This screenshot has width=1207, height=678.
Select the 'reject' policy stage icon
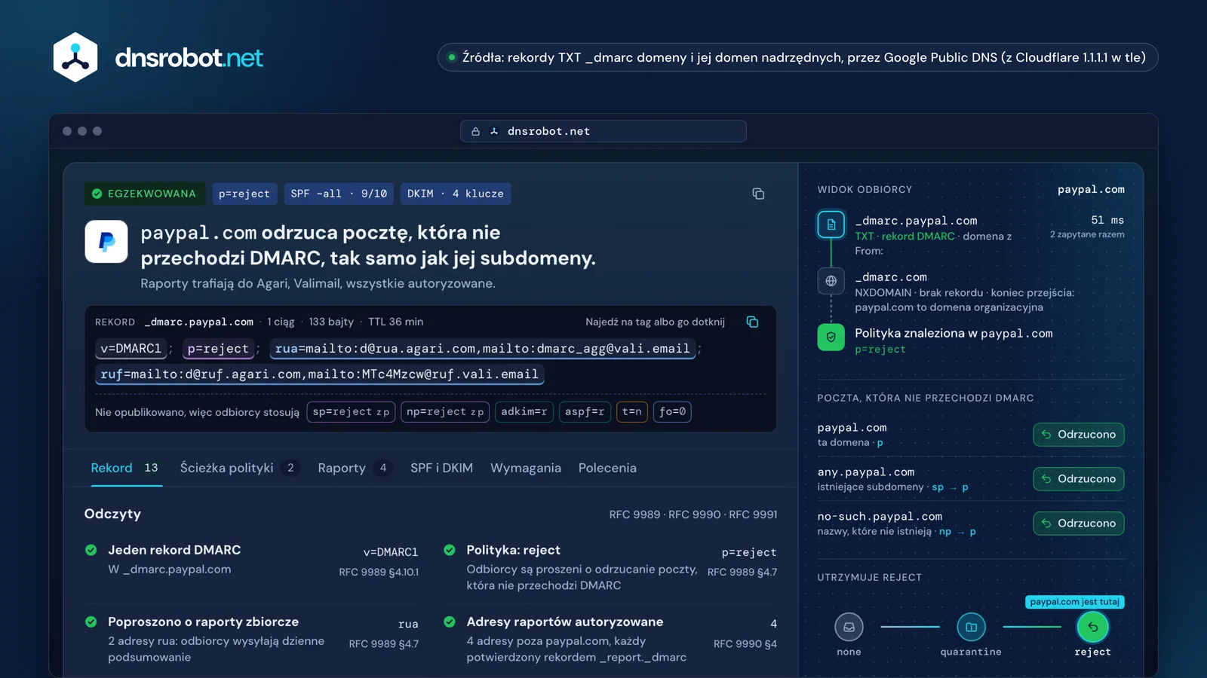pos(1092,627)
